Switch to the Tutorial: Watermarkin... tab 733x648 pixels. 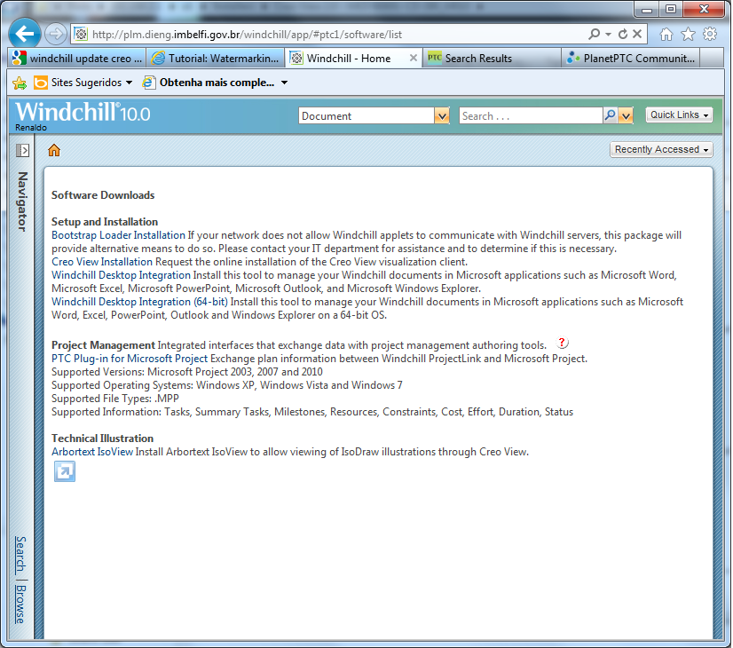[x=215, y=58]
